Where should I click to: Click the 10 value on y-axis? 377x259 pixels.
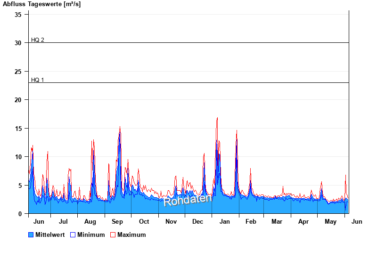coord(18,157)
